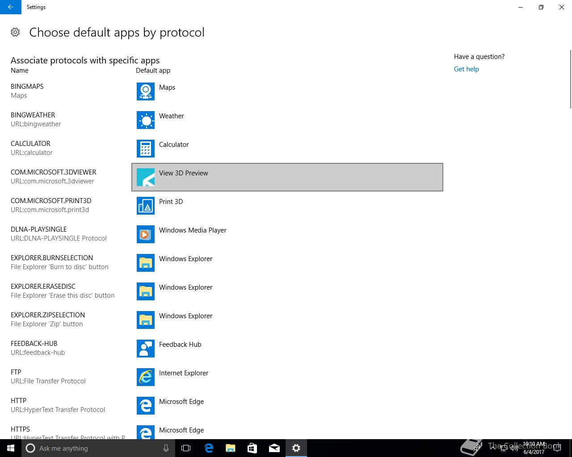Change default app labeled Weather
This screenshot has height=457, width=572.
tap(287, 120)
